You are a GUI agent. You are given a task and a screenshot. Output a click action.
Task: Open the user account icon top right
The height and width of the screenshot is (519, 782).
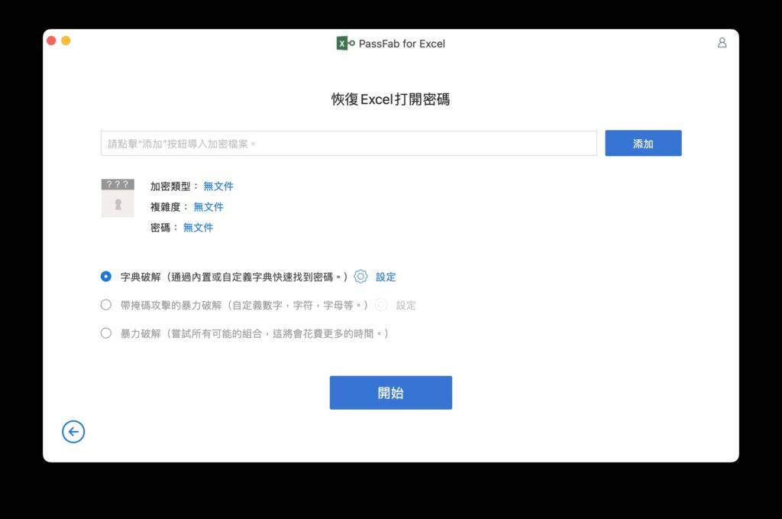pos(722,44)
